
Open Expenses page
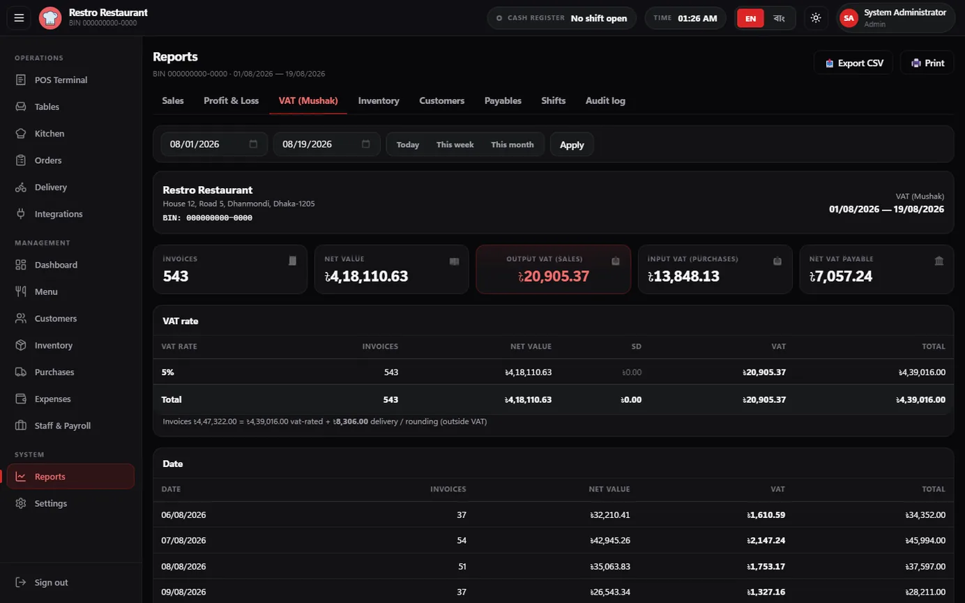point(70,399)
